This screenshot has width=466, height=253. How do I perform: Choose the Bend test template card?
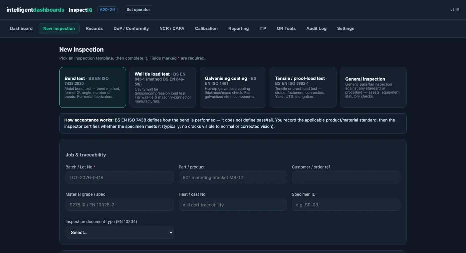[x=93, y=88]
